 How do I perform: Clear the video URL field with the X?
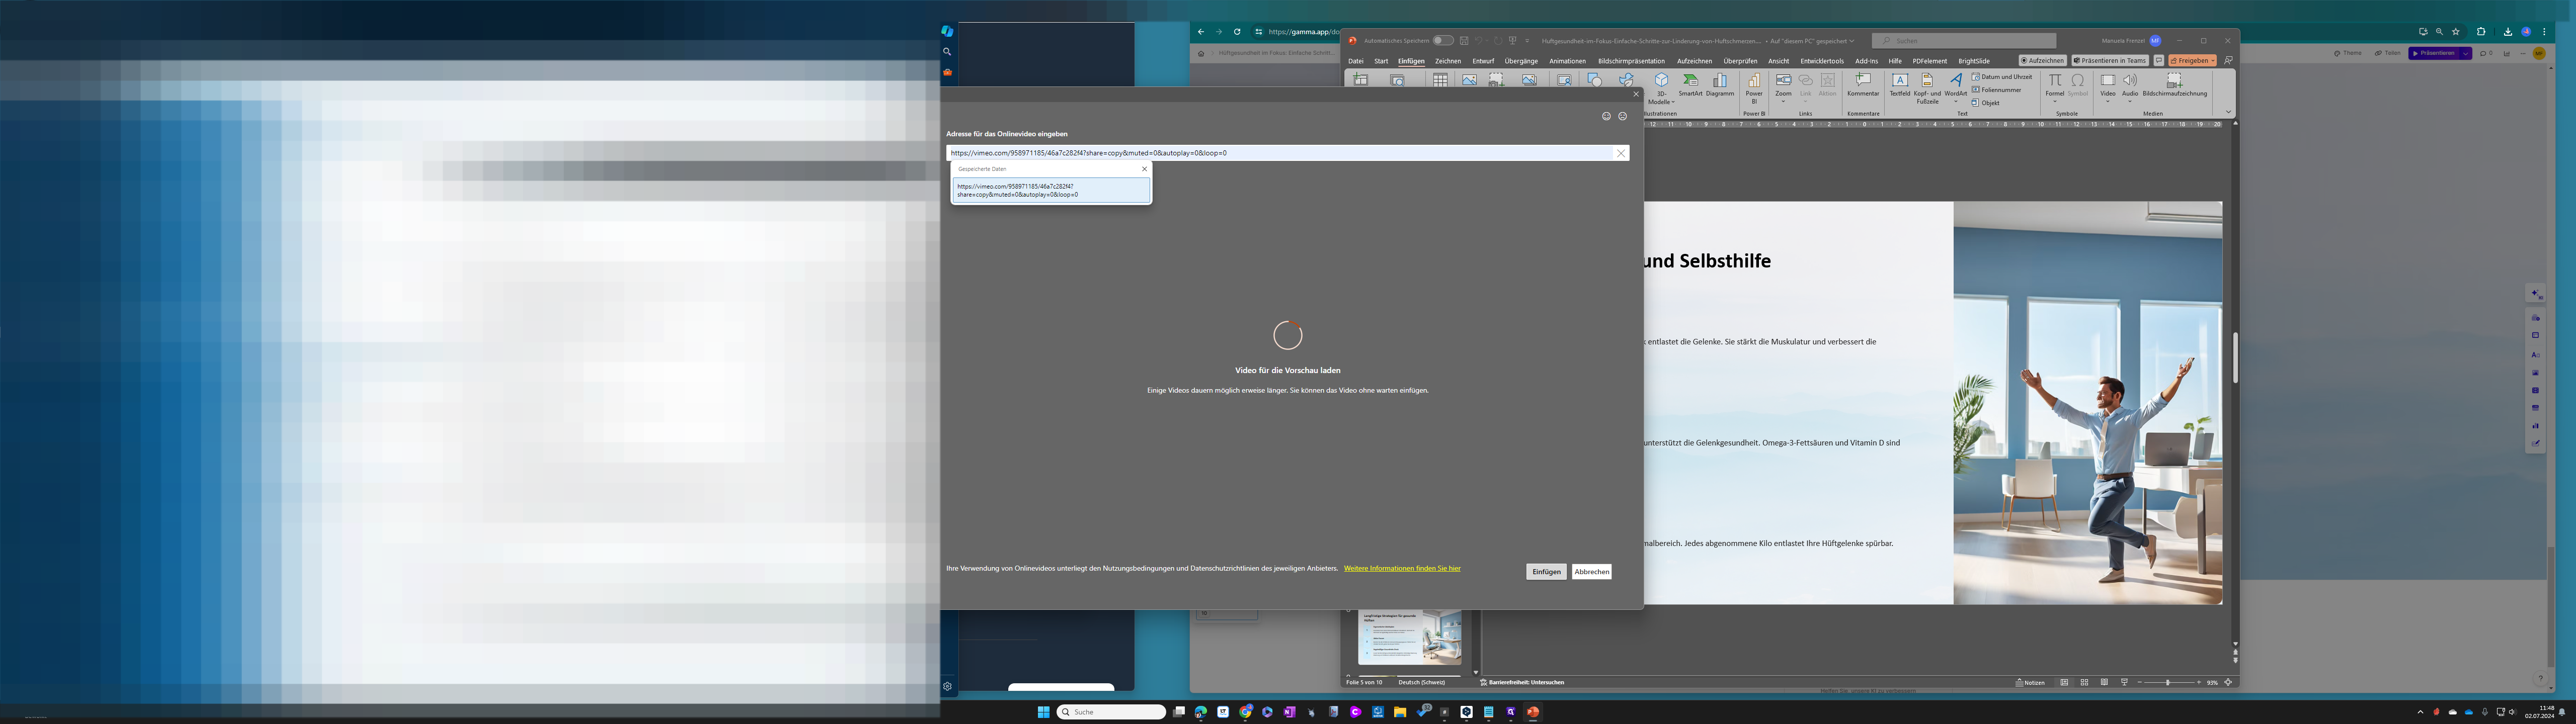1621,153
